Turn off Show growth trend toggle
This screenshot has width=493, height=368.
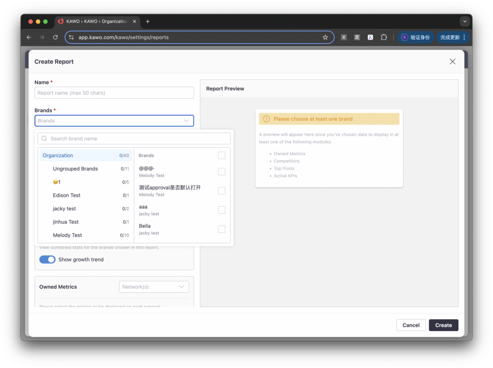[47, 260]
